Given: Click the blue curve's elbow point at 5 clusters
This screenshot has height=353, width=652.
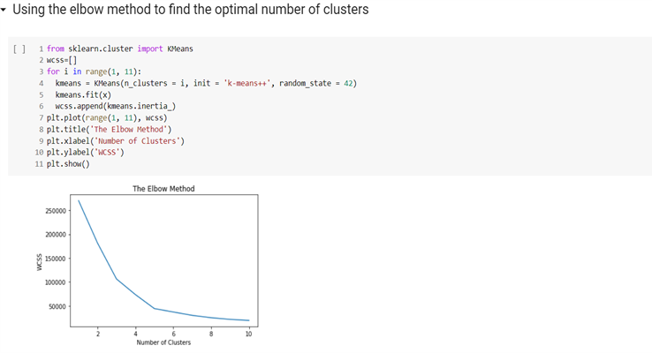Looking at the screenshot, I should point(155,308).
